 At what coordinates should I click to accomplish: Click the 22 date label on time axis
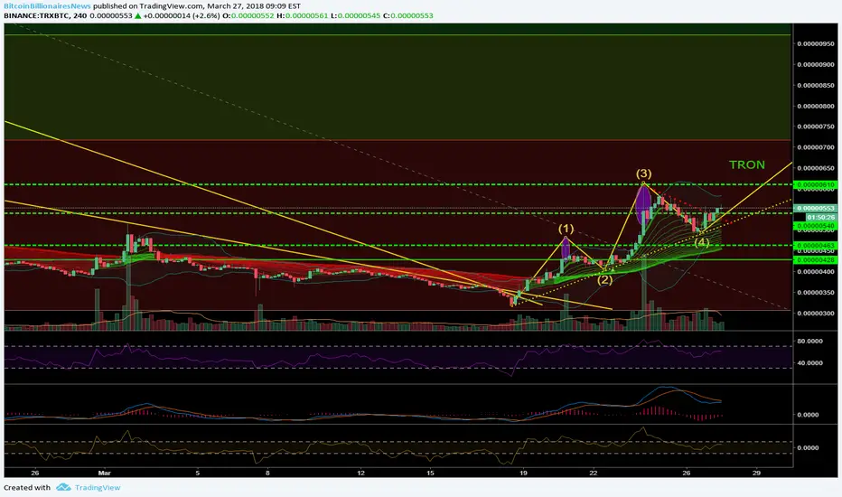coord(593,474)
